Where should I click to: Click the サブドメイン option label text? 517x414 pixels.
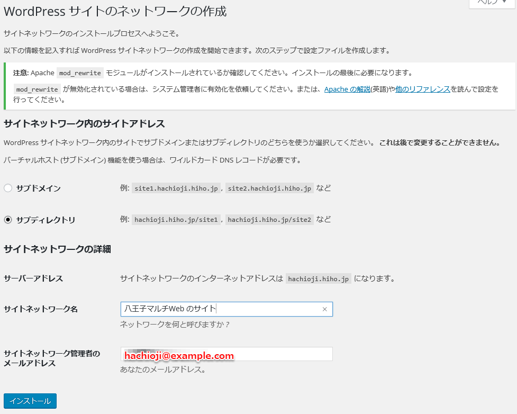coord(38,188)
